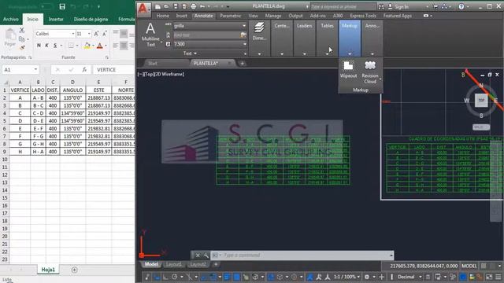
Task: Click the Plot printer icon in AutoCAD toolbar
Action: pyautogui.click(x=193, y=6)
